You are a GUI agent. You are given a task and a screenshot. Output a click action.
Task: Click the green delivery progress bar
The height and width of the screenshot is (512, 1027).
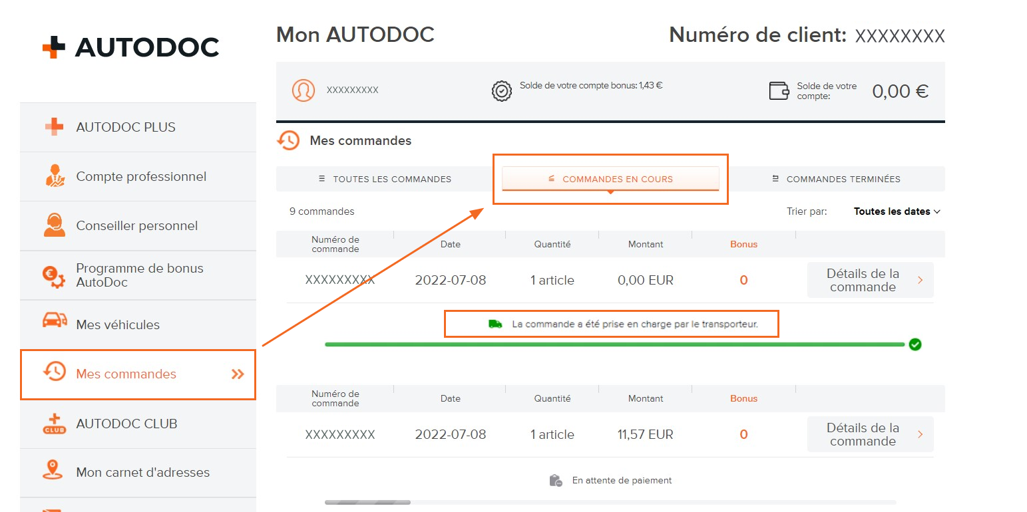(x=614, y=344)
